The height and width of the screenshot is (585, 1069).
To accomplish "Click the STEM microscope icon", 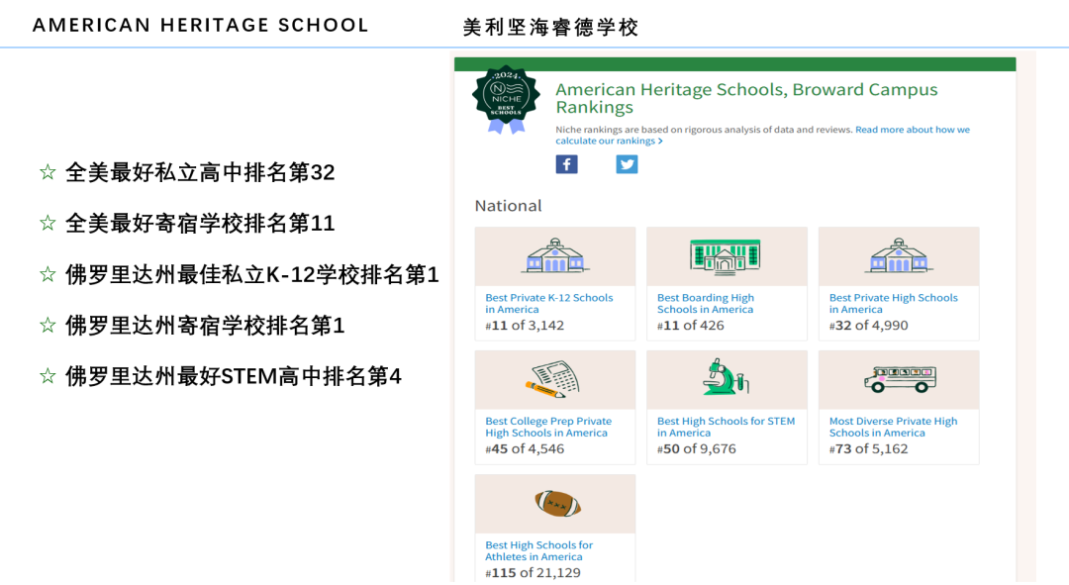I will pos(726,376).
